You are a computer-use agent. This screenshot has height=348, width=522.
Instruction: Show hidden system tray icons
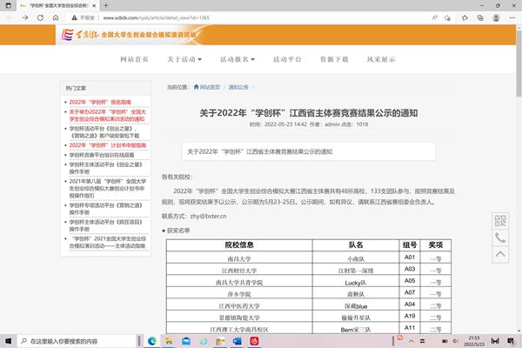[412, 341]
